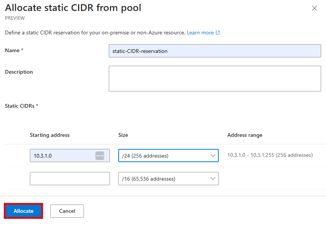Screen dimensions: 326x226
Task: Click the Static CIDRs section label
Action: coord(20,106)
